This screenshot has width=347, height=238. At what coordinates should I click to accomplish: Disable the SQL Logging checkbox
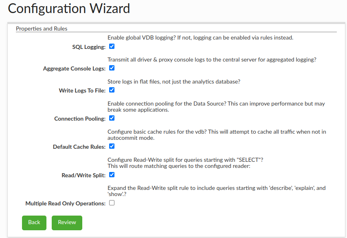[112, 46]
